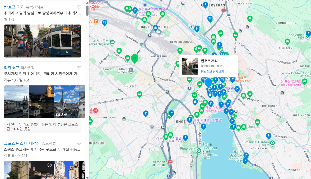Click the blue flag marker at Letten
The width and height of the screenshot is (311, 179).
(x=197, y=29)
